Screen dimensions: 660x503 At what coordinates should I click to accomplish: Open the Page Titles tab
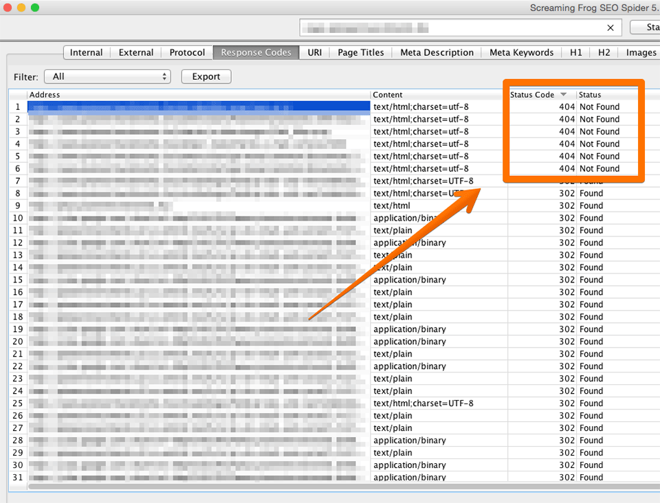360,52
